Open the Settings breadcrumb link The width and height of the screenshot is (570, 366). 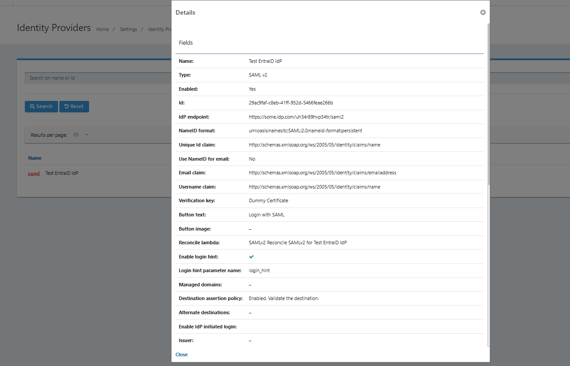point(128,29)
